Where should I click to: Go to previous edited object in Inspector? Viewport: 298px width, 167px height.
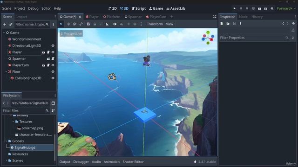click(283, 24)
